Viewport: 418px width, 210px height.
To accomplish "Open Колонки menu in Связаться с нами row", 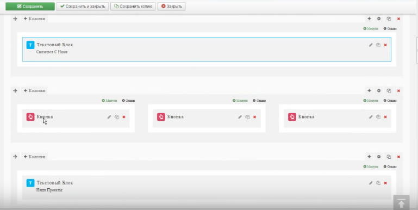I will tap(34, 18).
